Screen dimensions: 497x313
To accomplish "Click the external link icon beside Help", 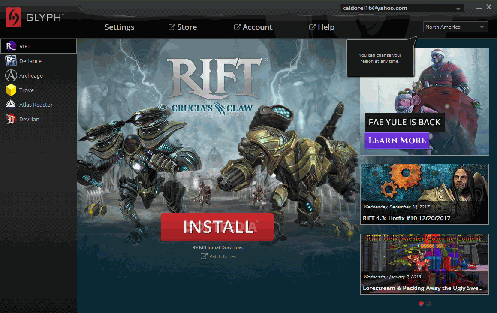I will (312, 27).
